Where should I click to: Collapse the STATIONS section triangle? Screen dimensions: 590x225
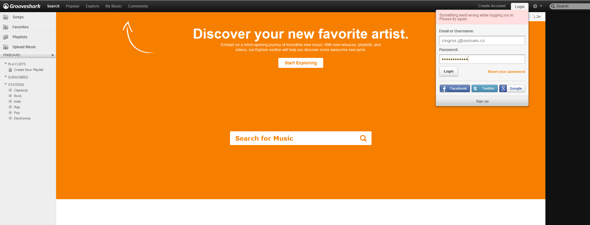coord(6,84)
